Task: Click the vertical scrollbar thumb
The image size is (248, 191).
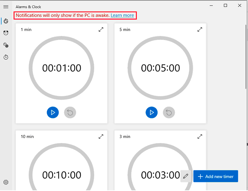Action: click(246, 57)
